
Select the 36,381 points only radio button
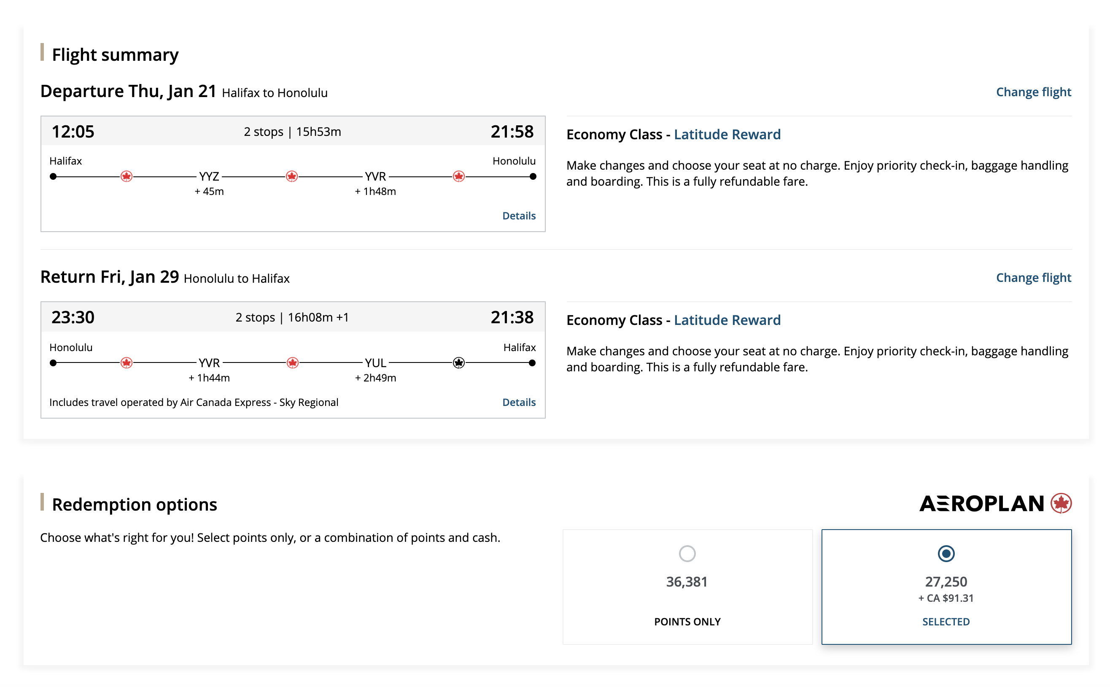[x=687, y=553]
